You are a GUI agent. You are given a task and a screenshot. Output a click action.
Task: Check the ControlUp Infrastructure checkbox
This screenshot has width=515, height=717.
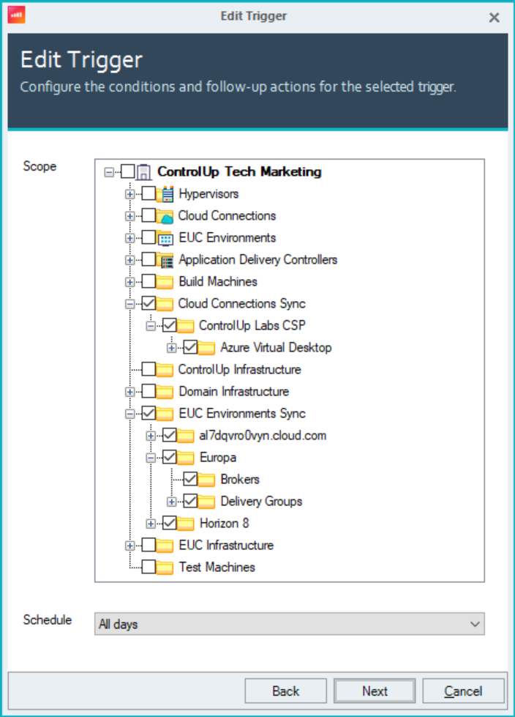coord(149,369)
